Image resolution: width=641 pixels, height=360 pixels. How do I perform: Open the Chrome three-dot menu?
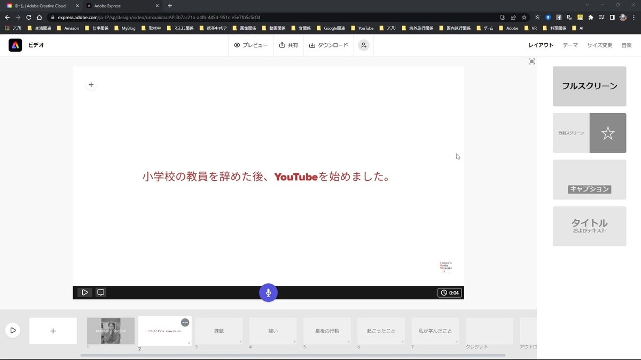click(x=634, y=17)
